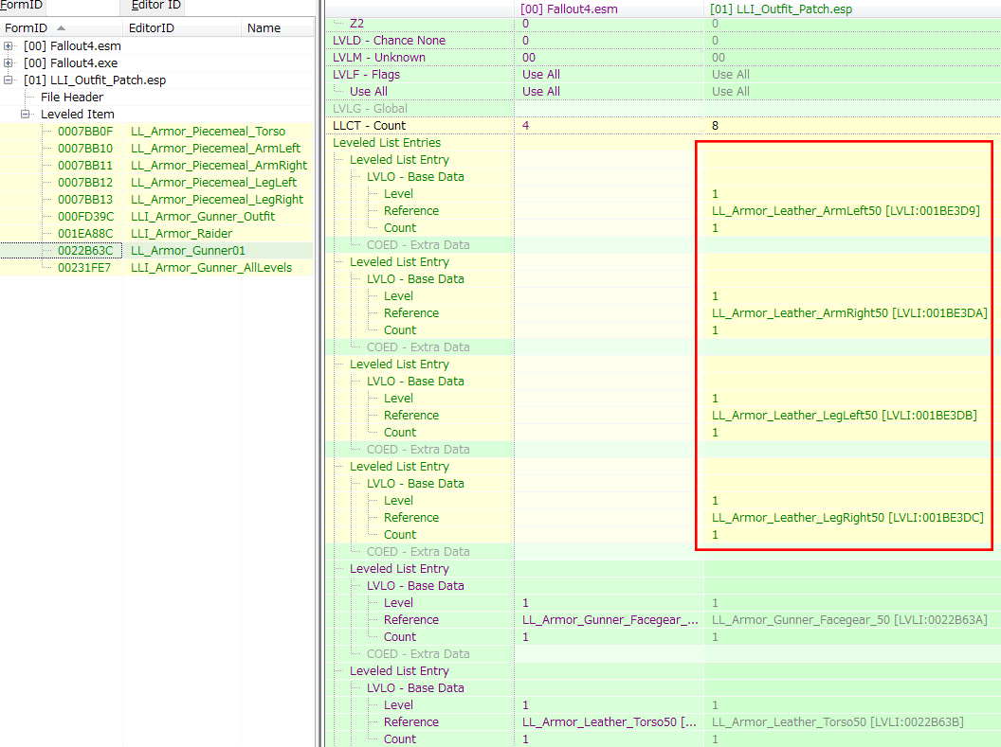Click LL_Armor_Leather_Torso50 reference in Fallout4.esm column
Screen dimensions: 1001x747
pos(609,722)
